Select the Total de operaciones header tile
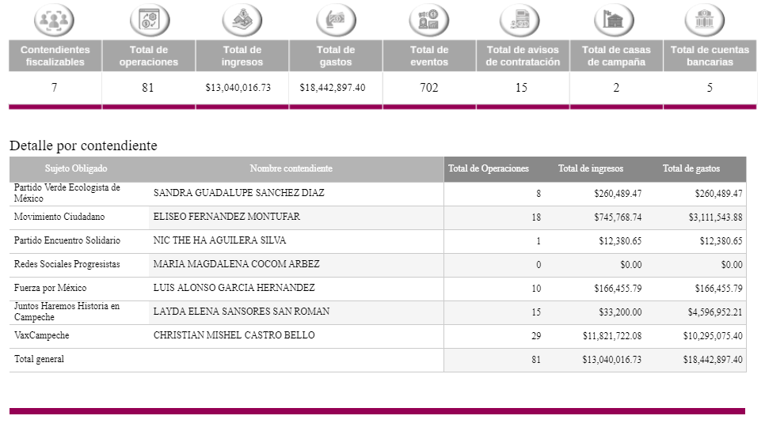This screenshot has height=427, width=765. [149, 56]
